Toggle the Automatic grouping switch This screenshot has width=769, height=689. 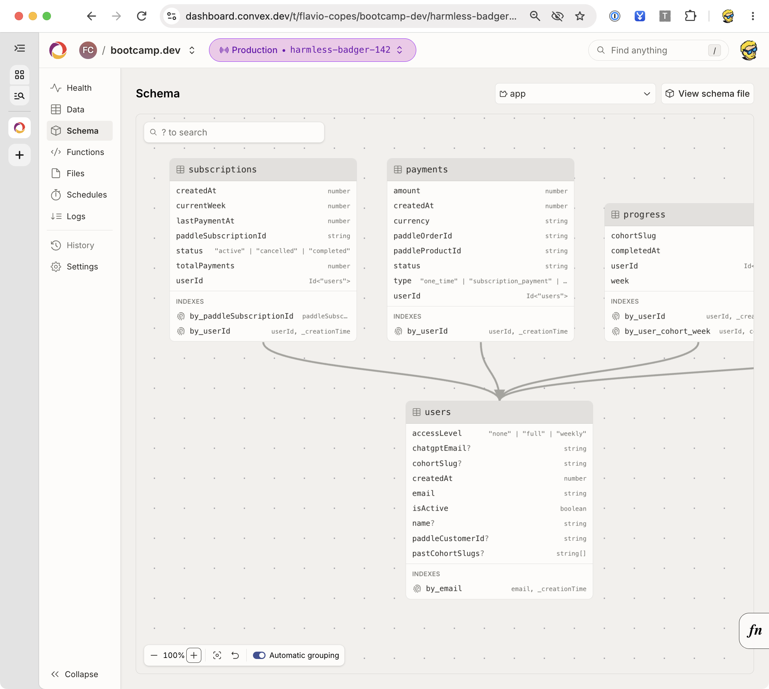259,655
